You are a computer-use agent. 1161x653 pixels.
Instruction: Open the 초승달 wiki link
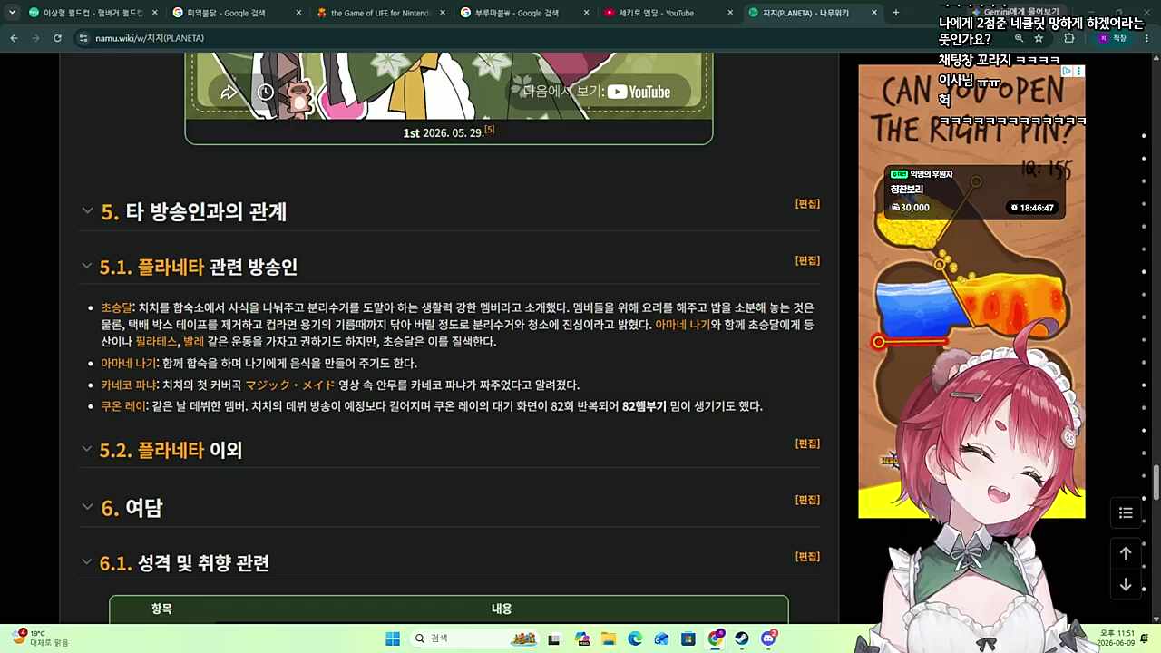tap(116, 307)
